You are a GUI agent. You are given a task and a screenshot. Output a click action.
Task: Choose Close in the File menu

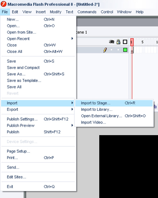(38, 45)
